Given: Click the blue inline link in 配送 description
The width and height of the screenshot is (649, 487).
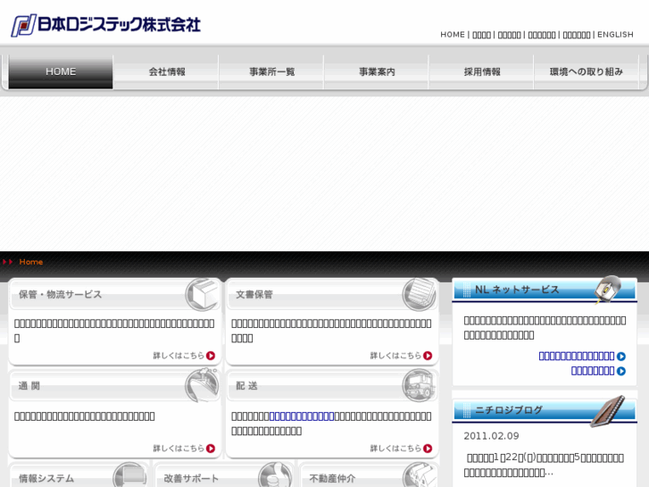Looking at the screenshot, I should click(302, 416).
